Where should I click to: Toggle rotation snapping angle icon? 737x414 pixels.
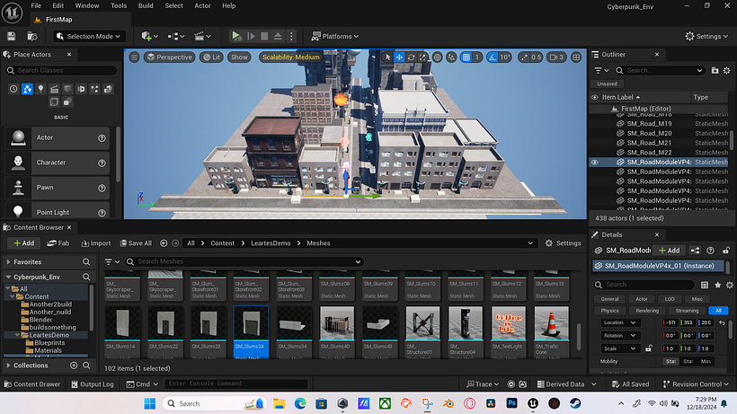(492, 57)
